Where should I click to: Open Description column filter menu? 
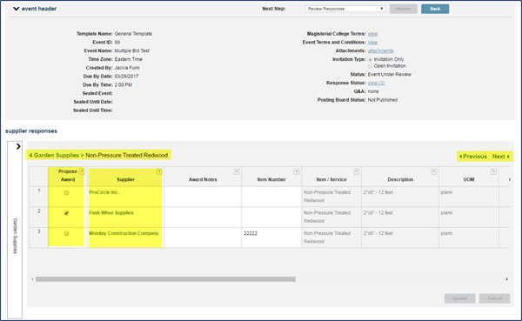433,172
